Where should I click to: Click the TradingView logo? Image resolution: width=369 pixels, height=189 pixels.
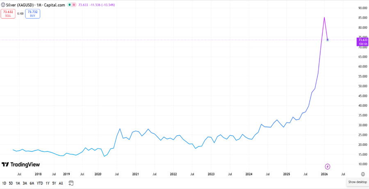tap(21, 164)
